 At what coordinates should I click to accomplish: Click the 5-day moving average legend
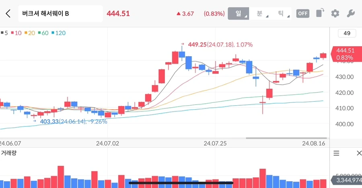click(x=4, y=33)
